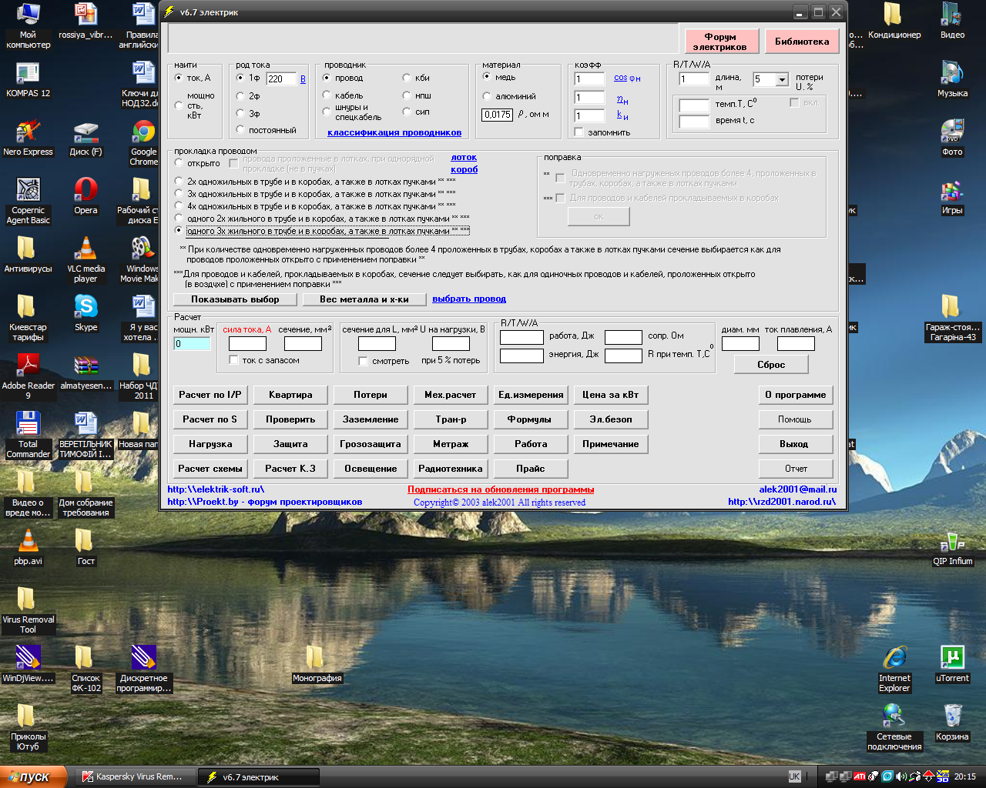This screenshot has width=986, height=788.
Task: Open the Skype desktop icon
Action: click(x=86, y=307)
